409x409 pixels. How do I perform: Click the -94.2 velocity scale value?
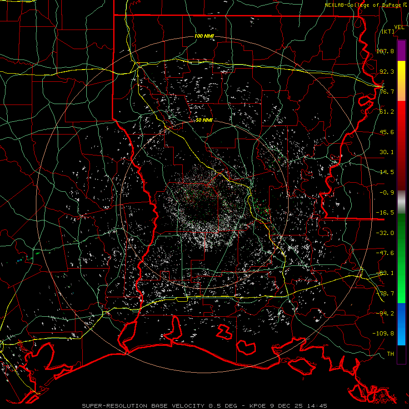pyautogui.click(x=385, y=314)
